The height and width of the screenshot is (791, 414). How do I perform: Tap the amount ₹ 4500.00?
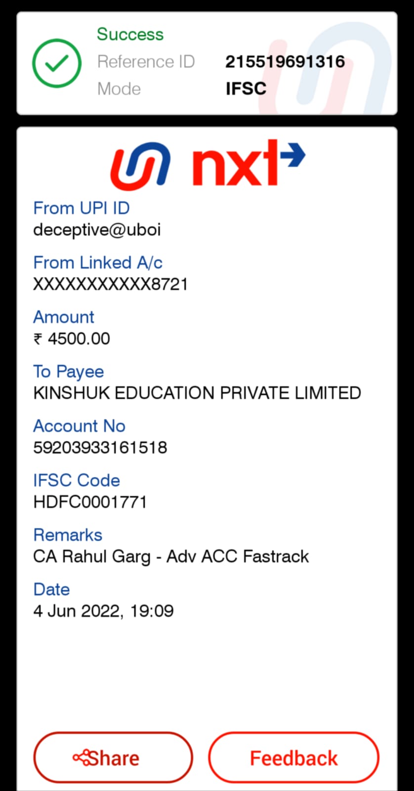coord(72,339)
